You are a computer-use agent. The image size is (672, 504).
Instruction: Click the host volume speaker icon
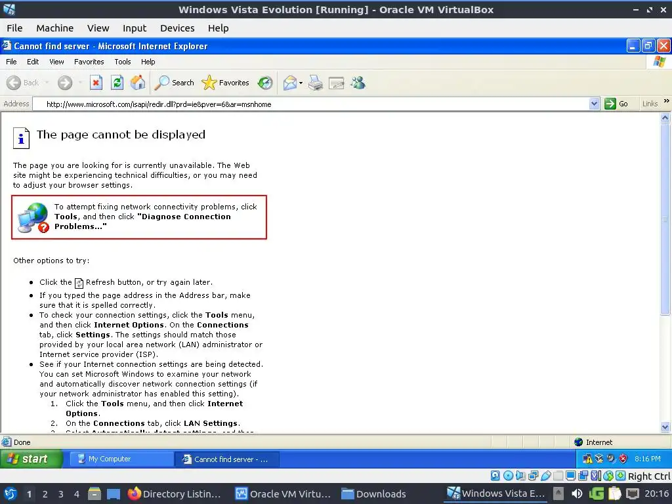pos(577,494)
